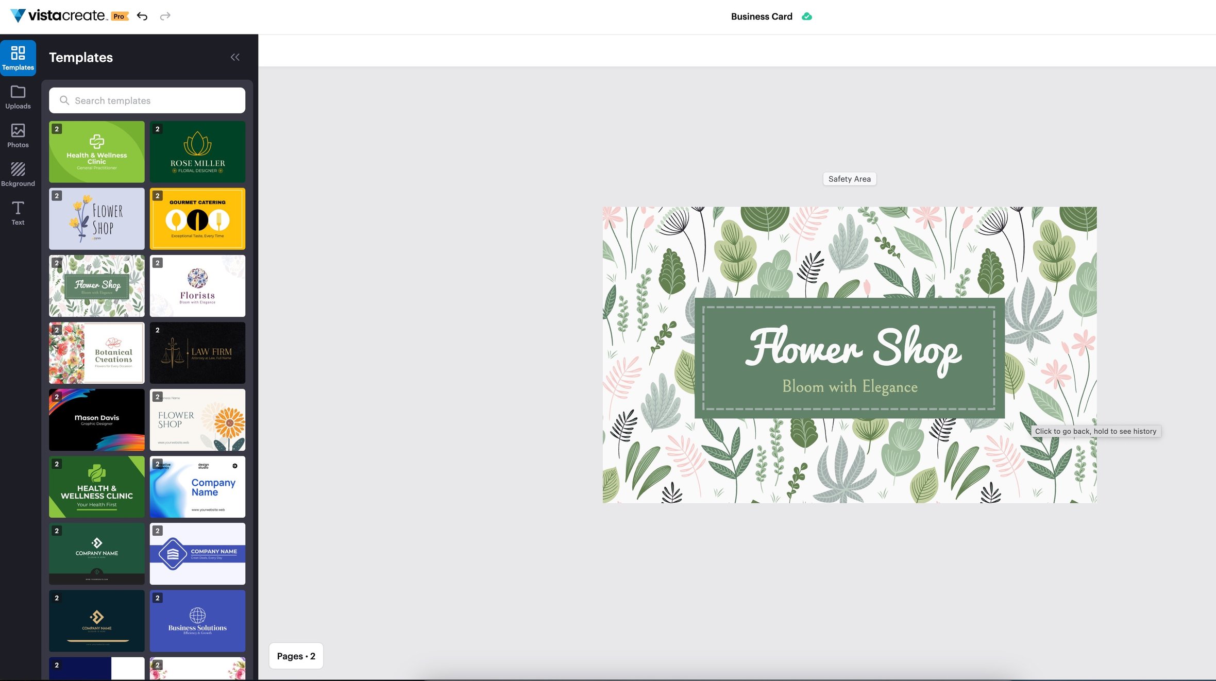Open the Uploads sidebar tab
Viewport: 1216px width, 681px height.
tap(18, 97)
